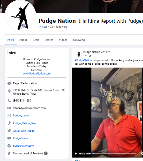
Task: Click the email envelope icon
Action: (x=9, y=108)
